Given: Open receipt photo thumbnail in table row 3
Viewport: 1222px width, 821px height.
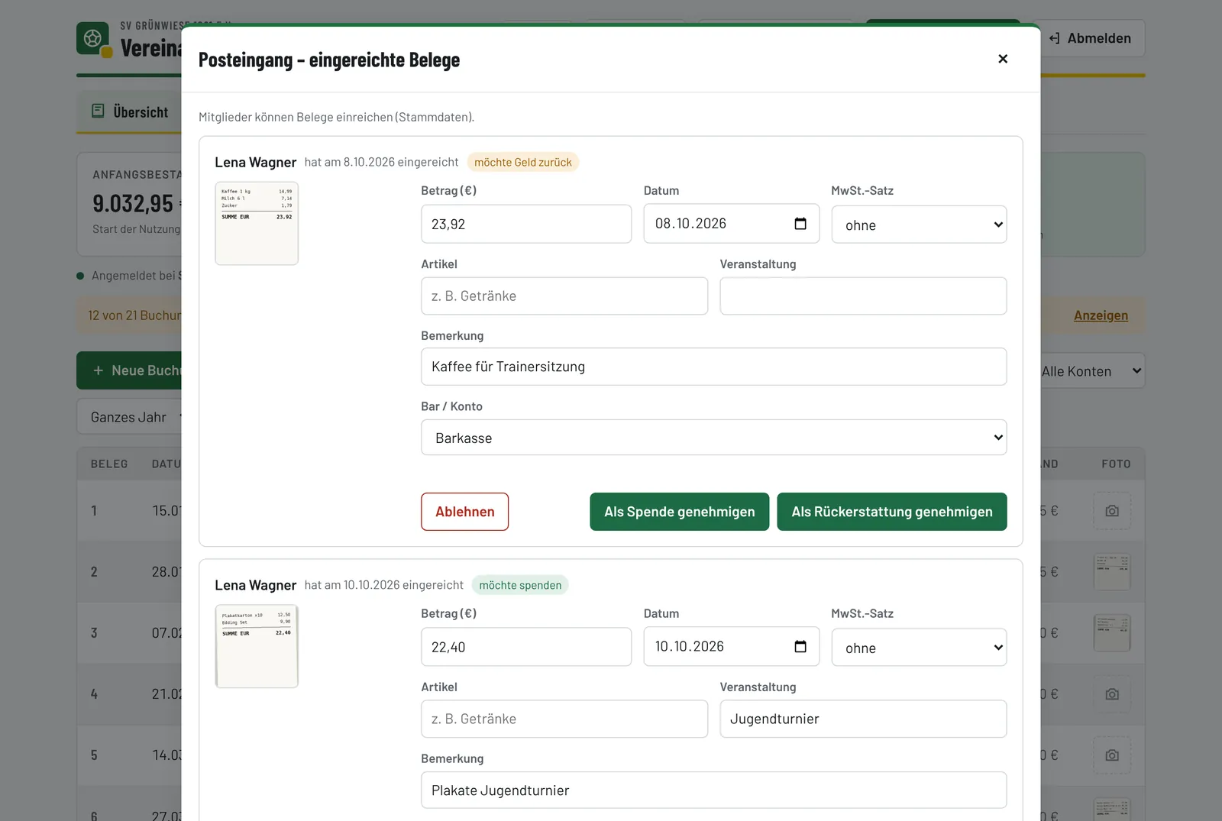Looking at the screenshot, I should point(1112,633).
